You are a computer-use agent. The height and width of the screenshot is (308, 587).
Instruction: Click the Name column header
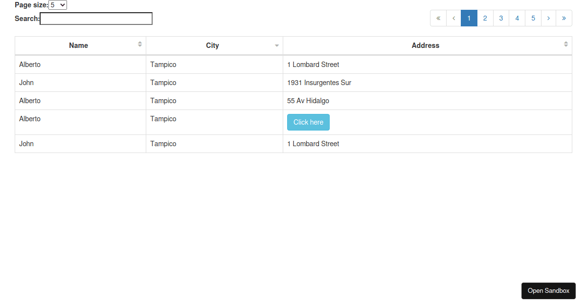[x=78, y=45]
